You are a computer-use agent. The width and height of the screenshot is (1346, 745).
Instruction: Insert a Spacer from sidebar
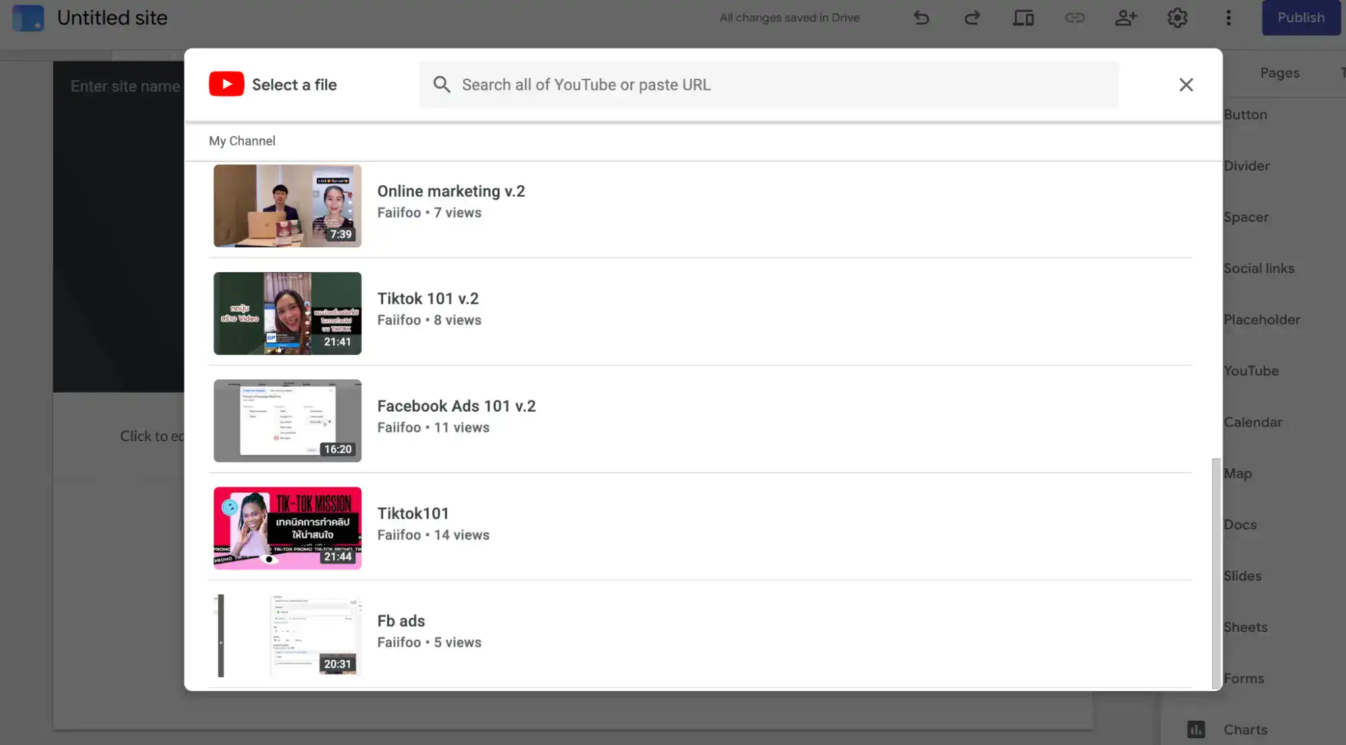point(1246,217)
